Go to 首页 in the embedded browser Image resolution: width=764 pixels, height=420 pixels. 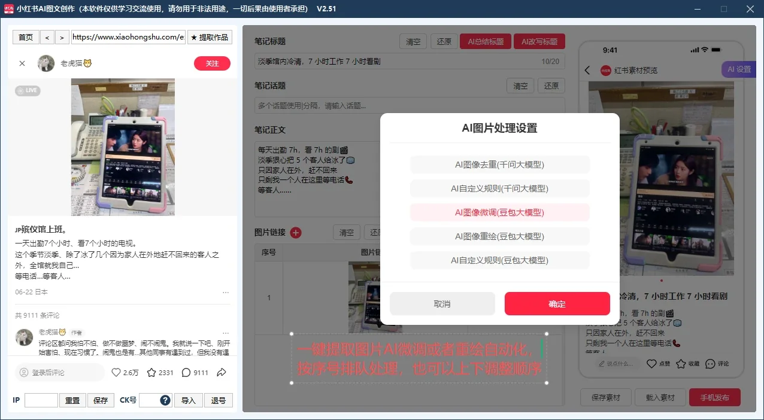click(x=26, y=37)
